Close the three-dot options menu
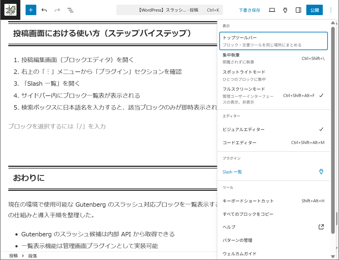339x260 pixels. pos(331,10)
